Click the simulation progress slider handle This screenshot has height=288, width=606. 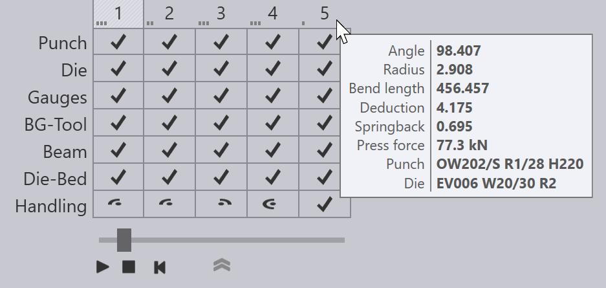(x=124, y=240)
